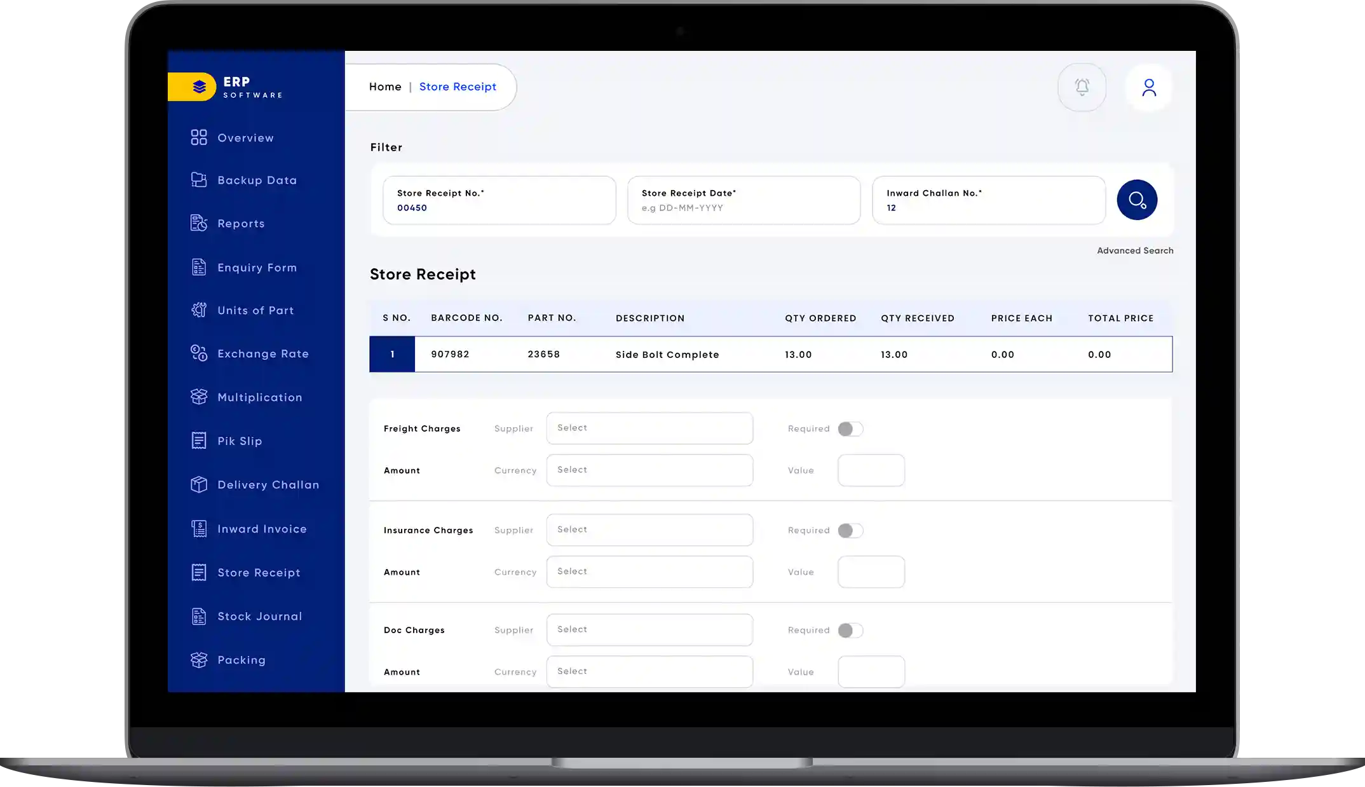Viewport: 1365px width, 787px height.
Task: Click the PRICE EACH column header
Action: (1021, 318)
